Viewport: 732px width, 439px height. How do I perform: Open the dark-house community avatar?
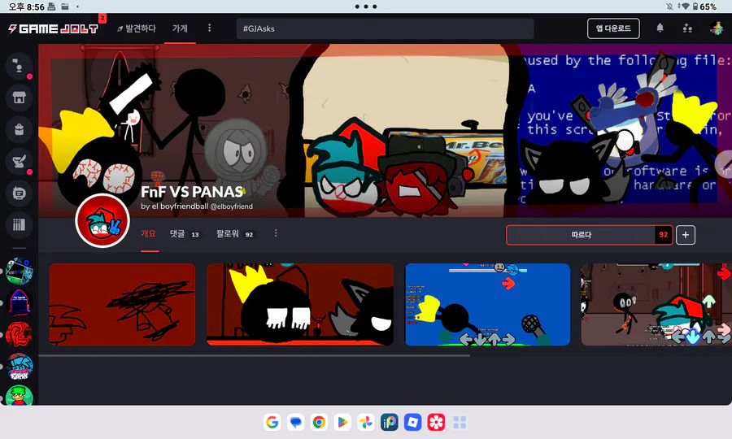20,302
